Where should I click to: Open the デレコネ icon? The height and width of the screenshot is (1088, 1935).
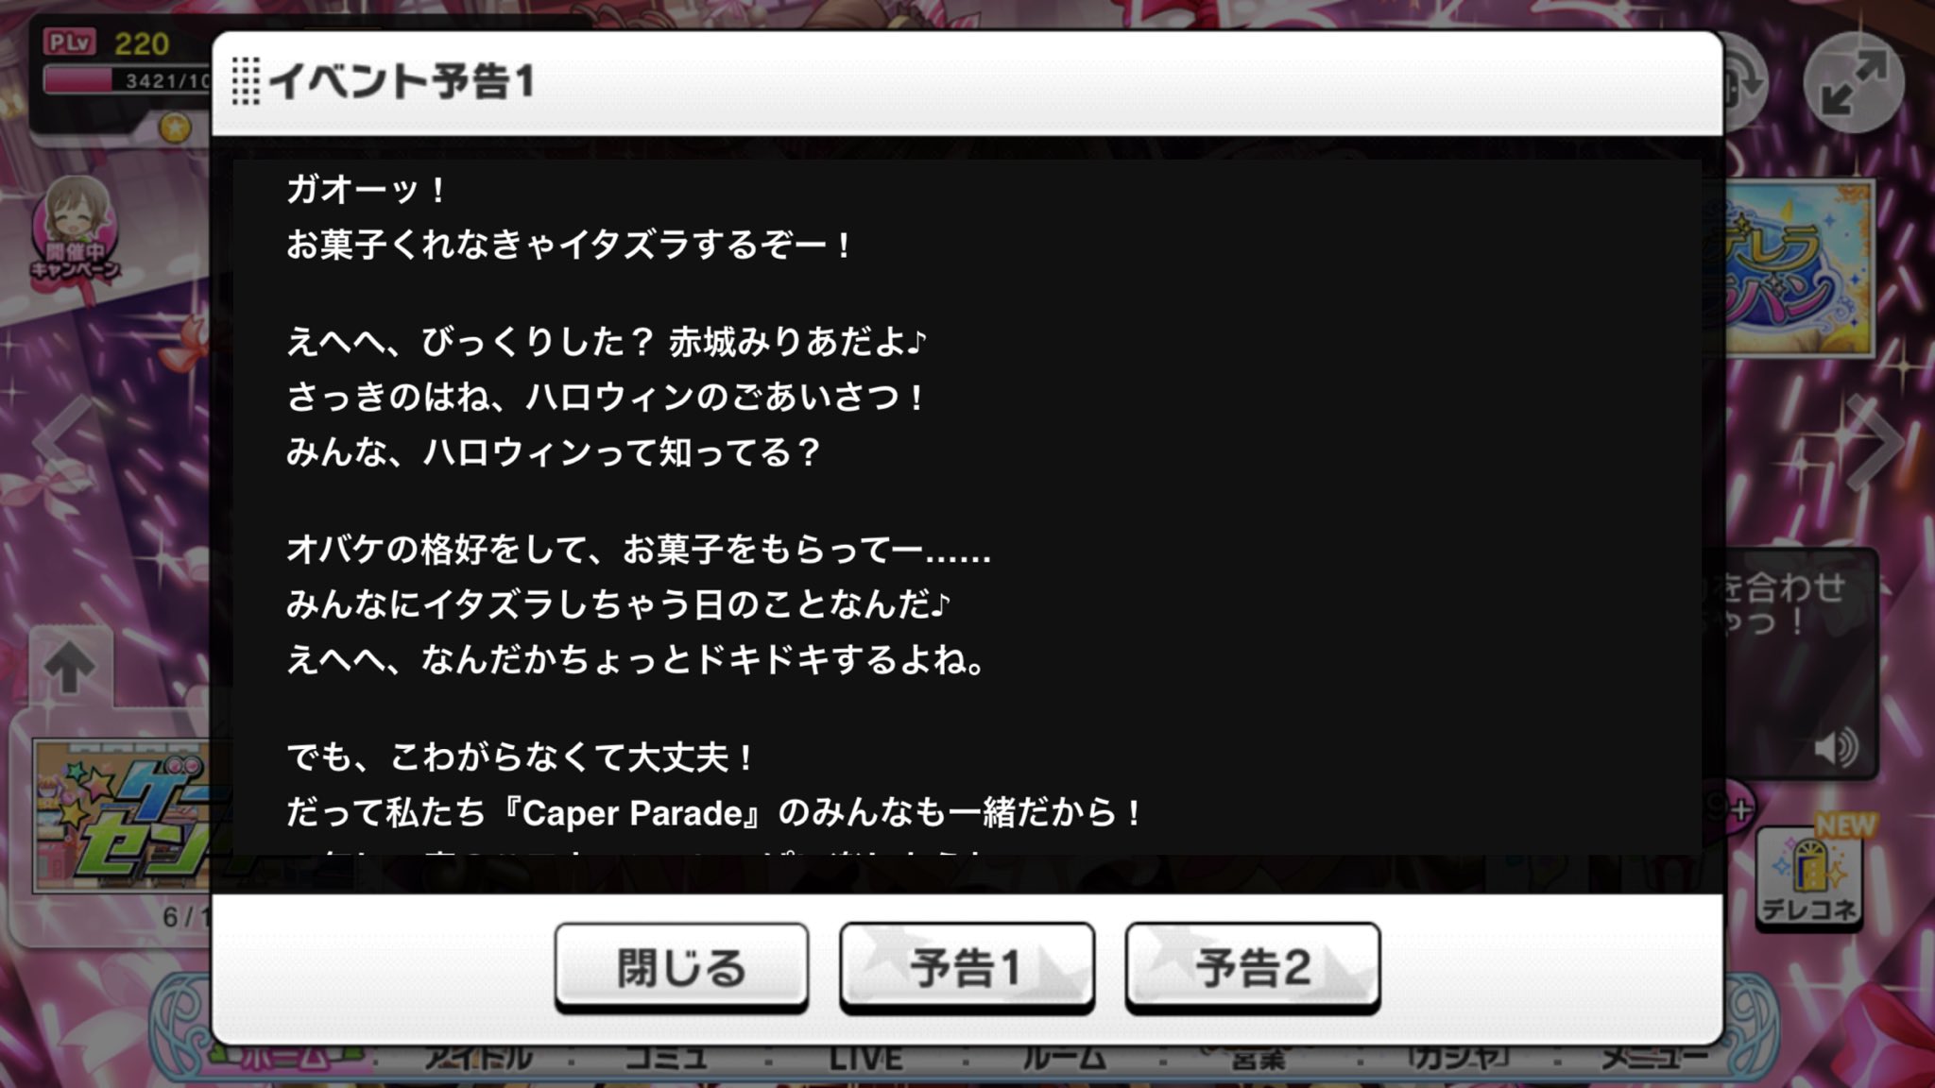(x=1809, y=875)
